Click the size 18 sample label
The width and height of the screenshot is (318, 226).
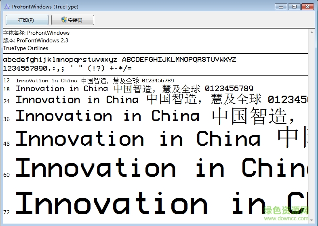click(6, 89)
